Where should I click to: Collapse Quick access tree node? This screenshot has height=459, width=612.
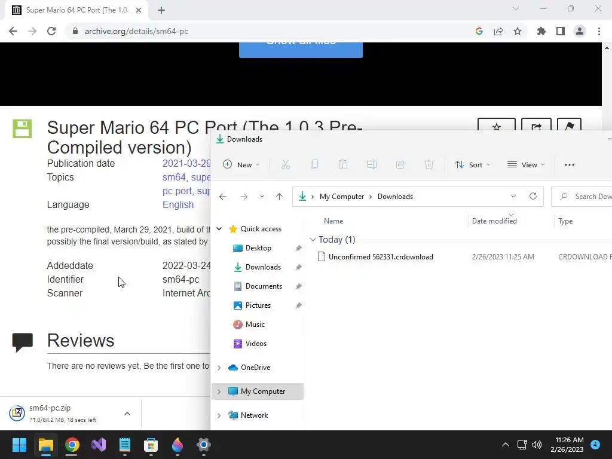pos(219,229)
